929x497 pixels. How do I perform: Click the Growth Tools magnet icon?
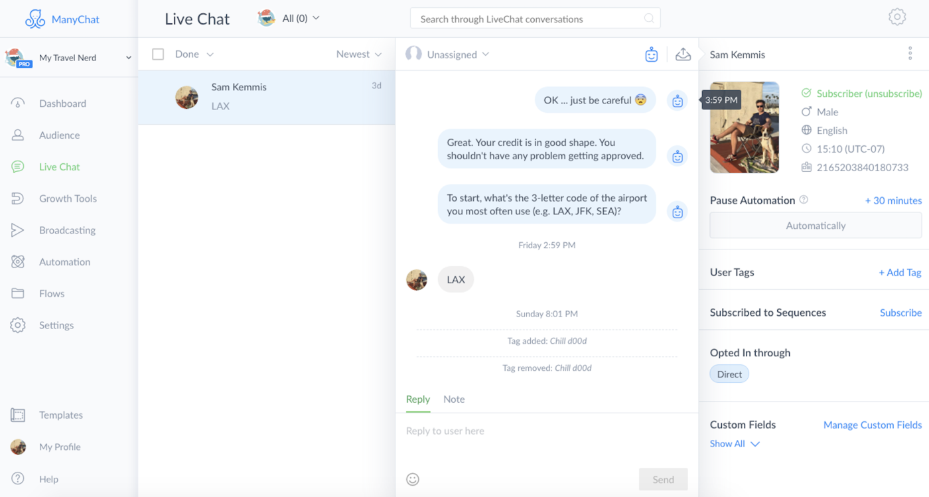(x=18, y=198)
